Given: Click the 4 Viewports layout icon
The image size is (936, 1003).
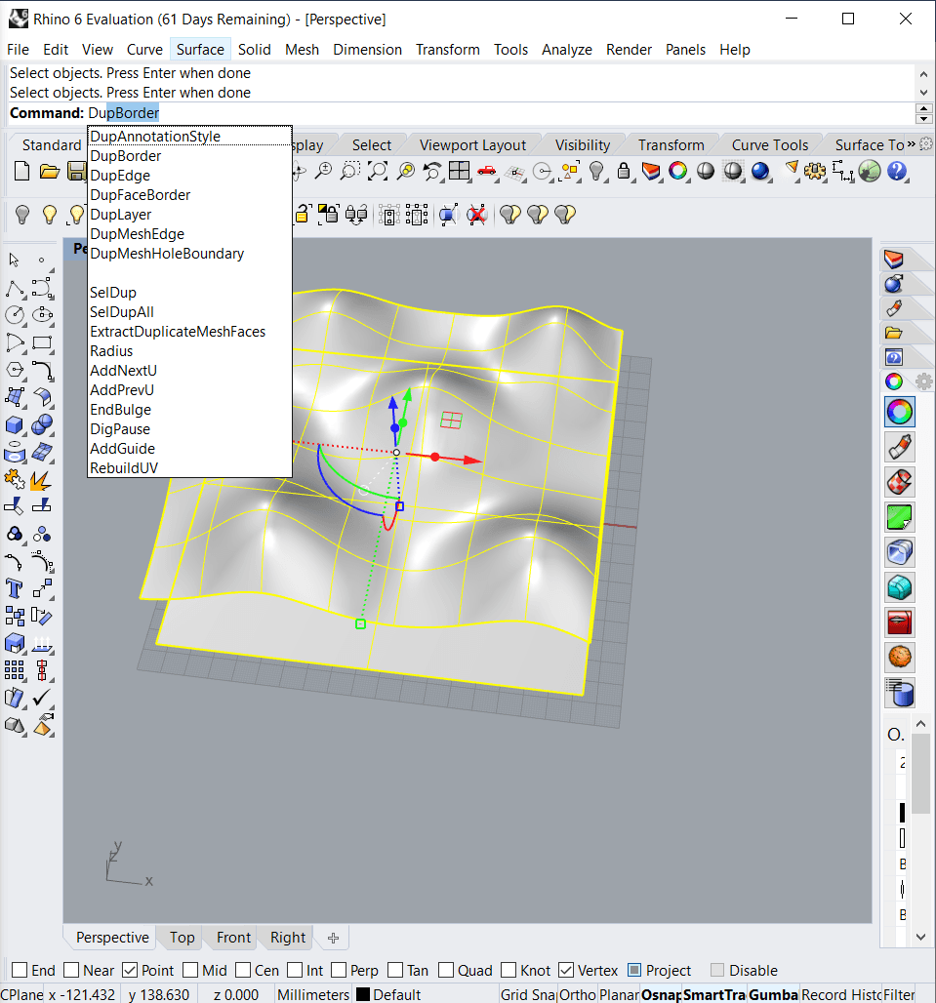Looking at the screenshot, I should click(x=459, y=173).
